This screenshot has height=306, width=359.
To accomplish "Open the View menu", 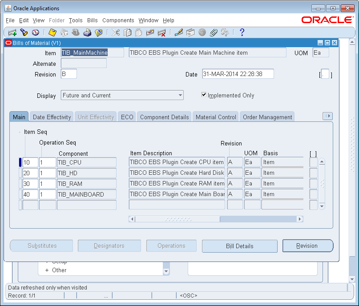I will 38,20.
